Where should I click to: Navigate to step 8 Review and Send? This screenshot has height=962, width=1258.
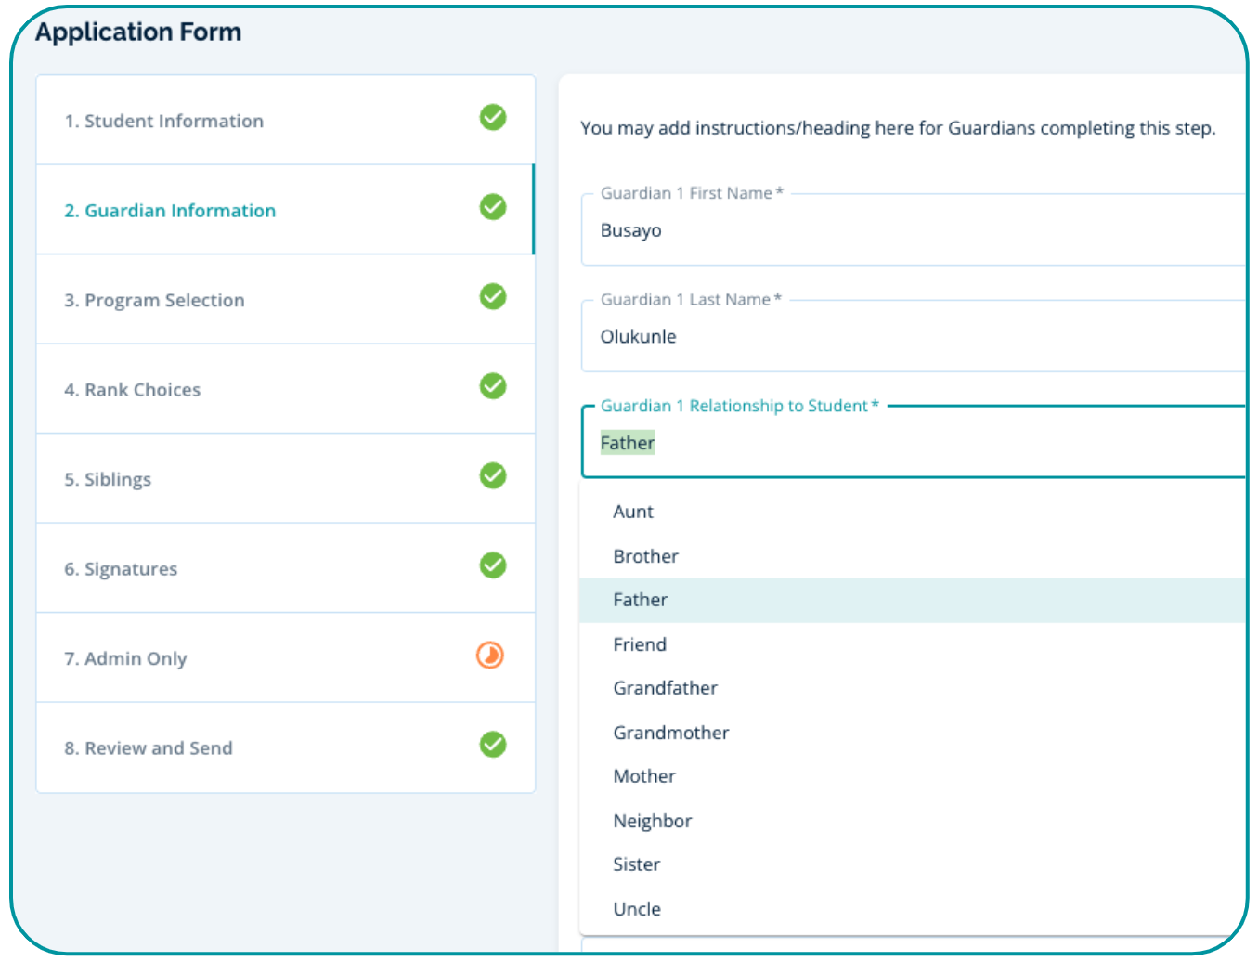[x=149, y=748]
